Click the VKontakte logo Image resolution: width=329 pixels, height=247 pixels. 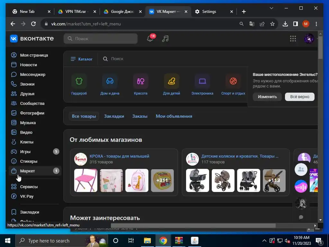(x=32, y=39)
